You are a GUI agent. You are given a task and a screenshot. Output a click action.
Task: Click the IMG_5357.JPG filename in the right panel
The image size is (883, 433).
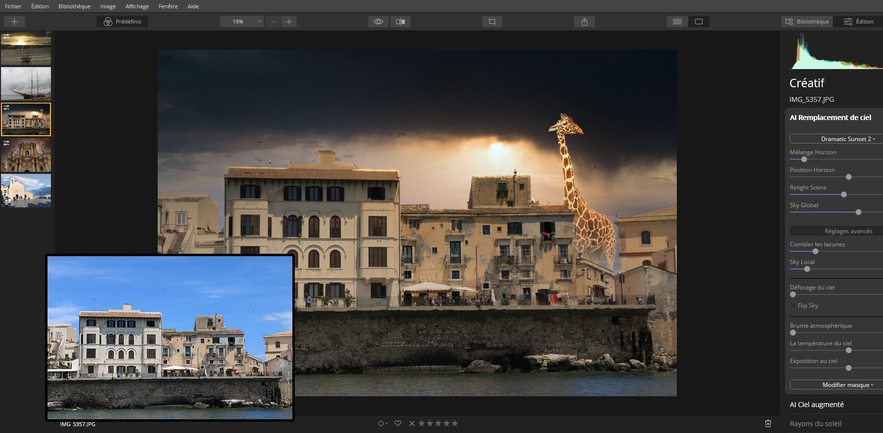click(x=811, y=99)
